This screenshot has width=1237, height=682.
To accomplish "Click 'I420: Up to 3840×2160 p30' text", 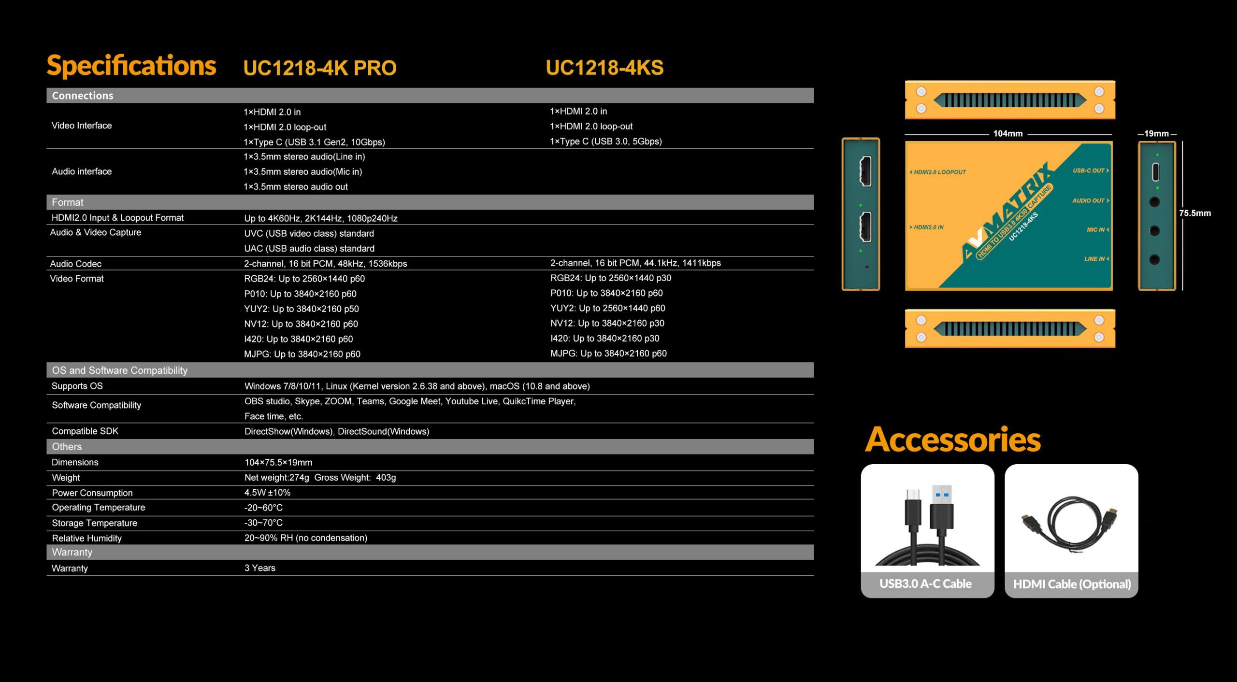I will coord(604,338).
